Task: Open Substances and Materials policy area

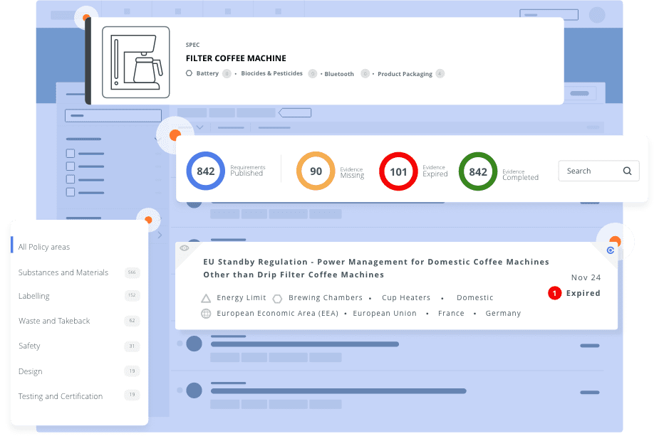Action: [63, 272]
